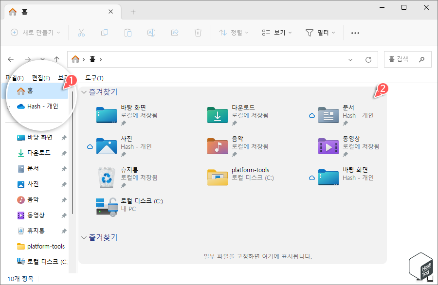Image resolution: width=438 pixels, height=285 pixels.
Task: Close the 홈 tab
Action: (110, 12)
